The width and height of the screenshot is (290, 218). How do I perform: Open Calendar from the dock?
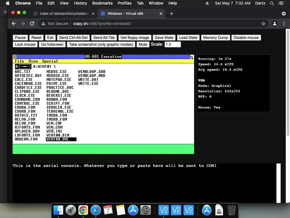pos(108,210)
